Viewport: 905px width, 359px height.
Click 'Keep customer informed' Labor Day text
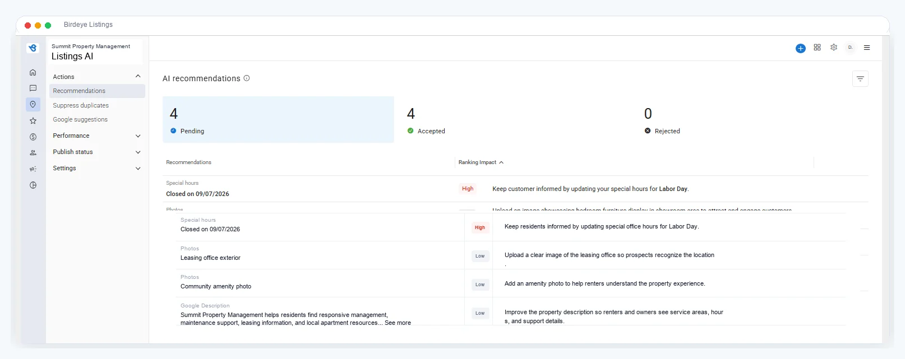coord(590,189)
